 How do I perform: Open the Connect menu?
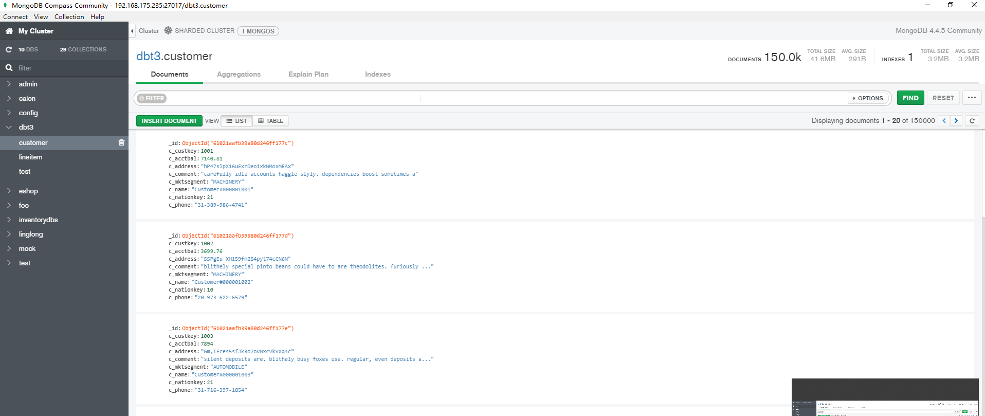pos(15,16)
